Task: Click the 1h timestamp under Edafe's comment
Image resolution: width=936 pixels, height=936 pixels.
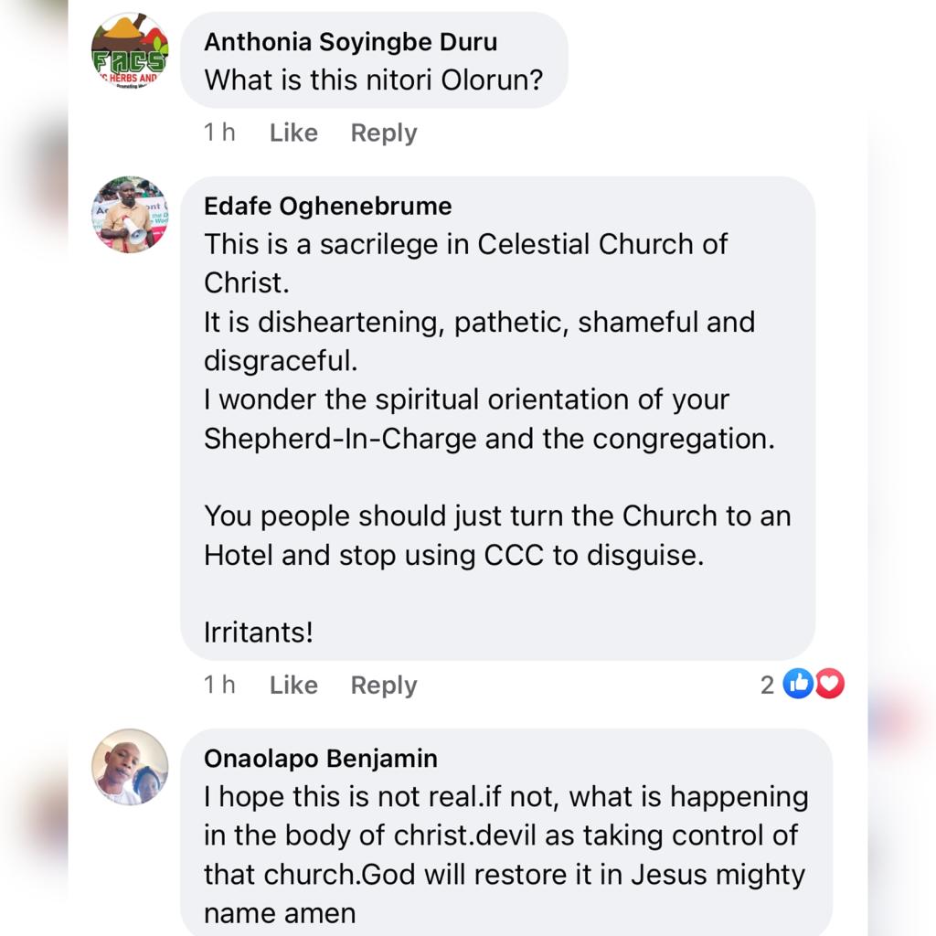Action: (x=219, y=685)
